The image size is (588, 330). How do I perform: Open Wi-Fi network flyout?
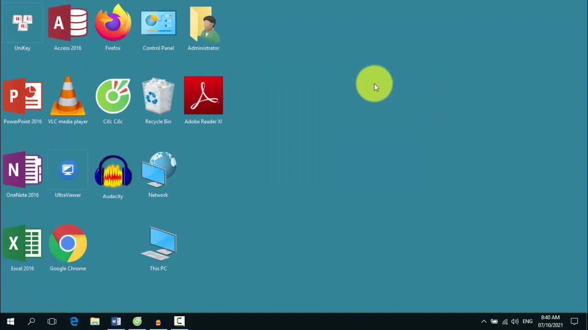[x=505, y=321]
